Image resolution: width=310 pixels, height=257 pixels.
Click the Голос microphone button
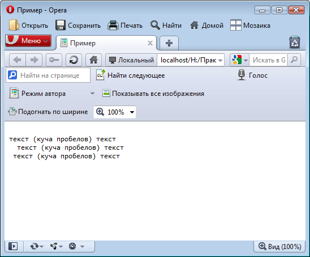[252, 75]
